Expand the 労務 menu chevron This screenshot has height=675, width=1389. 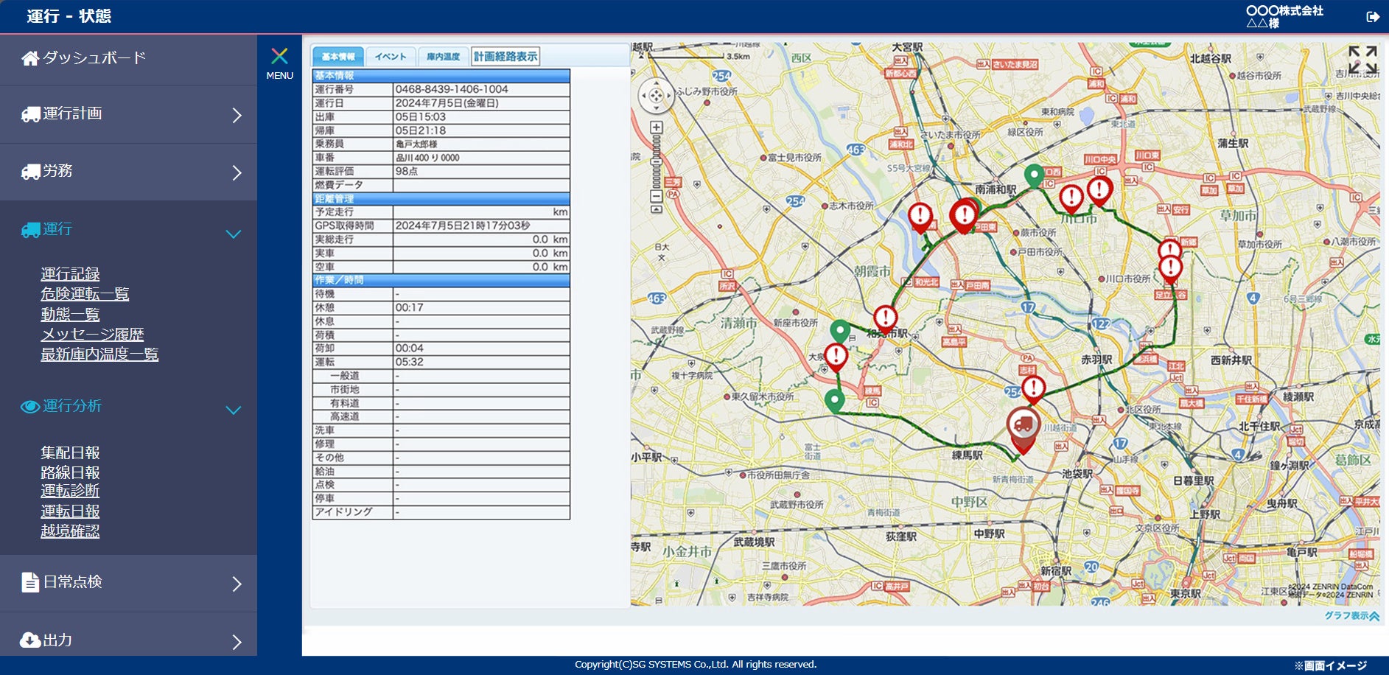(x=237, y=172)
